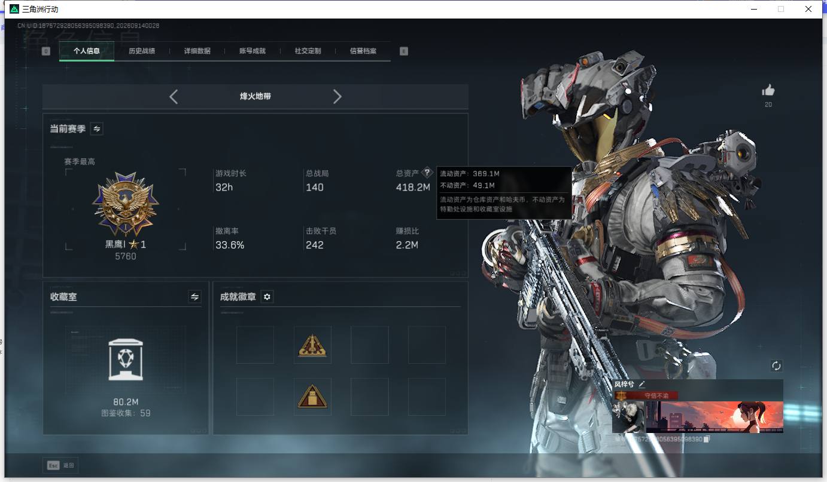
Task: Click the 流动资产: 369.1M tooltip line
Action: [470, 174]
